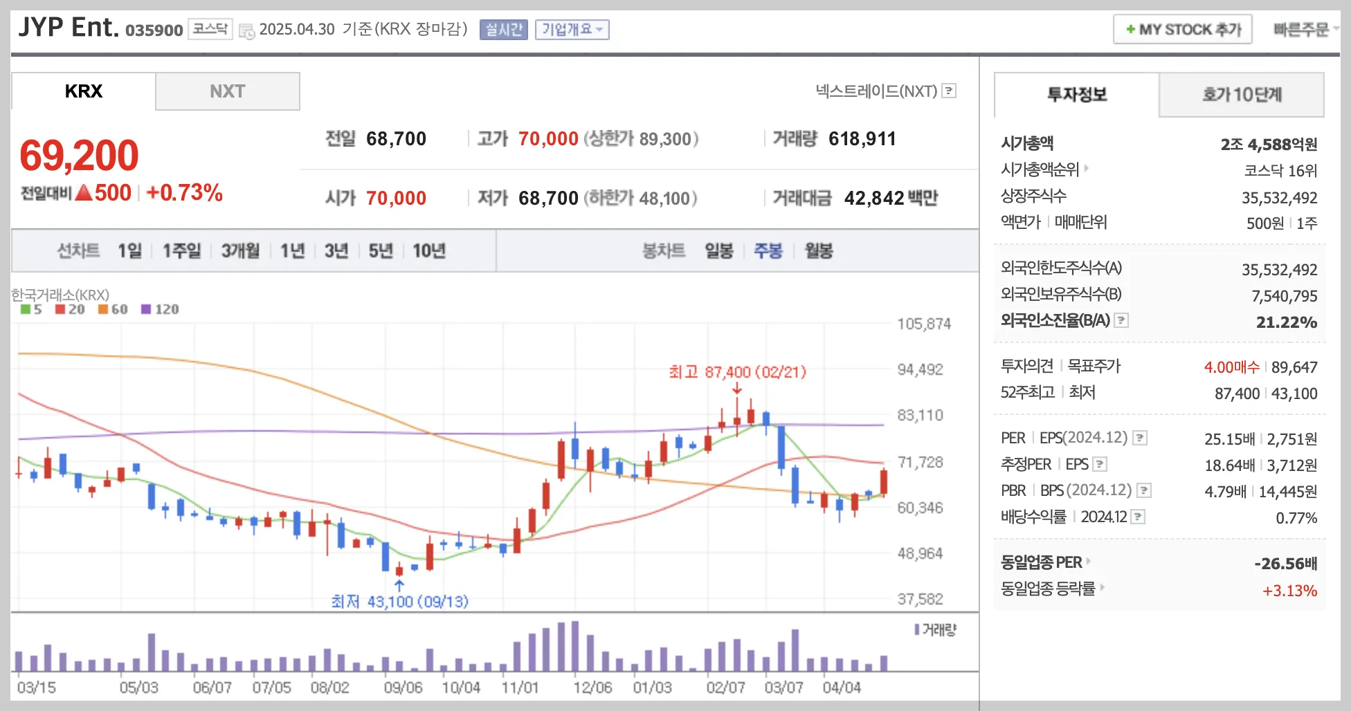Open the PBR BPS(2024.12) help icon

[1144, 490]
